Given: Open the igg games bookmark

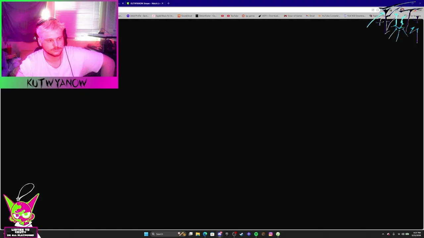Looking at the screenshot, I should coord(248,16).
